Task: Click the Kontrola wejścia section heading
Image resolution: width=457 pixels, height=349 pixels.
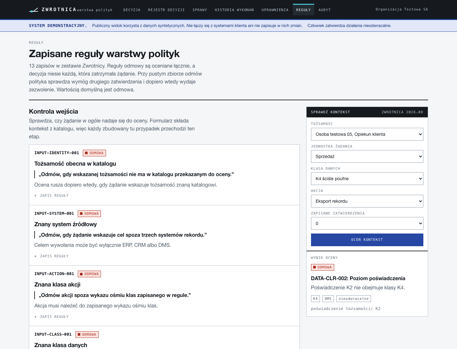Action: 54,111
